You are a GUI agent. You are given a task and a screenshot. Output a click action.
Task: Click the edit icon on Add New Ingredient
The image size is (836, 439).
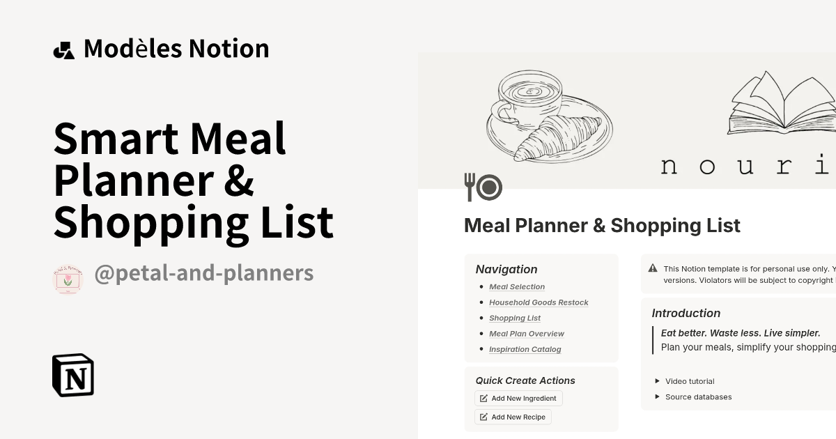[483, 398]
